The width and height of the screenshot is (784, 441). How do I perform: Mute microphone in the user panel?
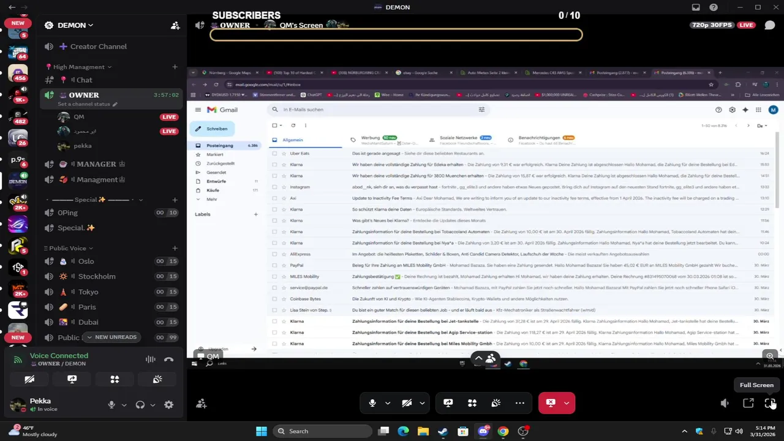click(x=111, y=405)
